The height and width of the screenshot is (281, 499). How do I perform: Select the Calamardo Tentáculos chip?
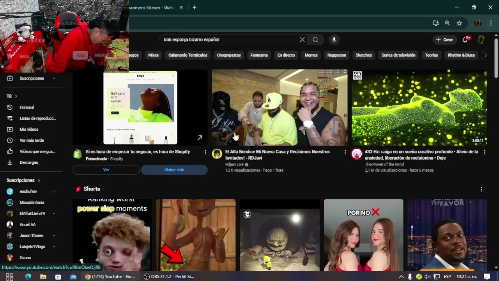[x=188, y=55]
